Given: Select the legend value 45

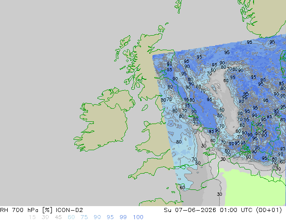Looking at the screenshot, I should [x=58, y=217].
